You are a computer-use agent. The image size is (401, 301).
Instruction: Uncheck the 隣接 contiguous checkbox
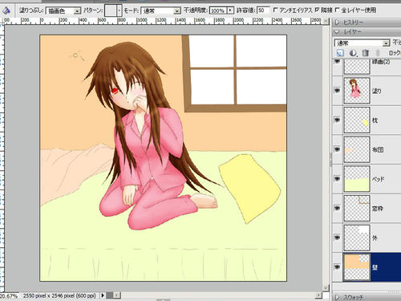(x=317, y=10)
